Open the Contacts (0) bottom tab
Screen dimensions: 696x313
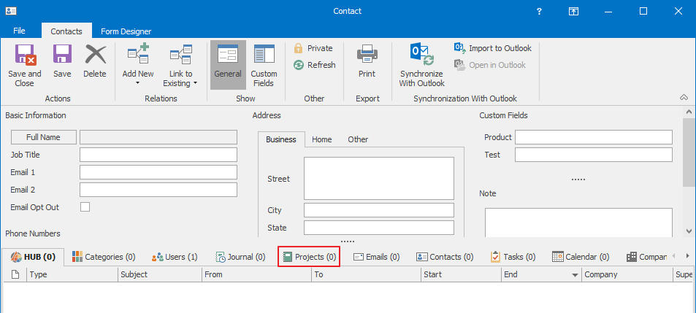[x=445, y=257]
